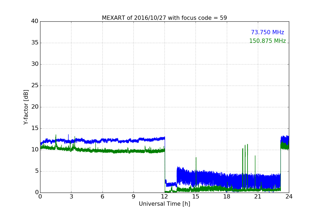
Task: Click the y-axis tick label 35
Action: point(35,43)
